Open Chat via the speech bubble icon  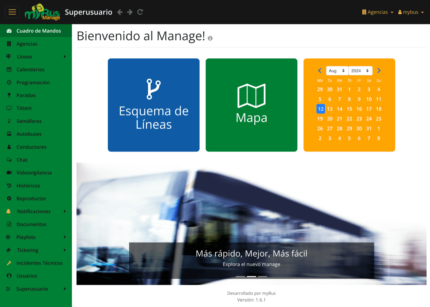[x=9, y=160]
